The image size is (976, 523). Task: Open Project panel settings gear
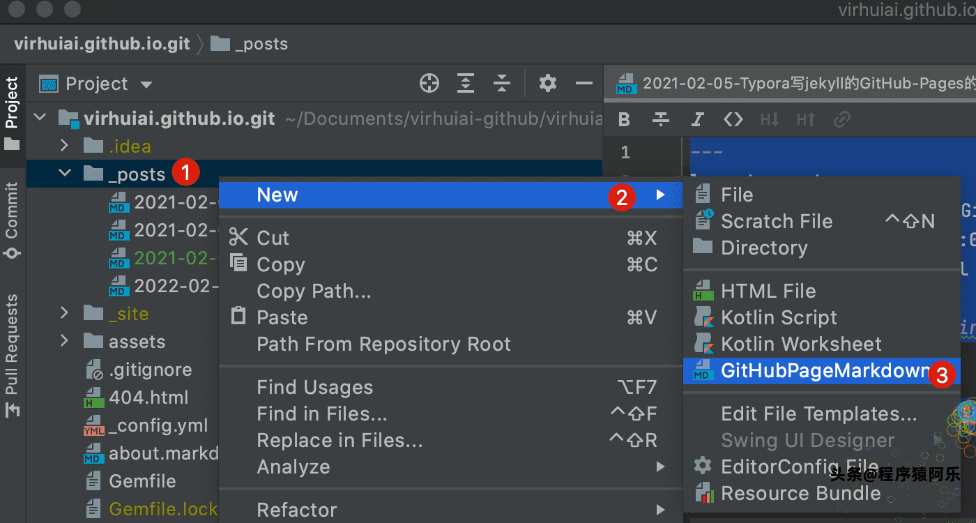tap(548, 84)
